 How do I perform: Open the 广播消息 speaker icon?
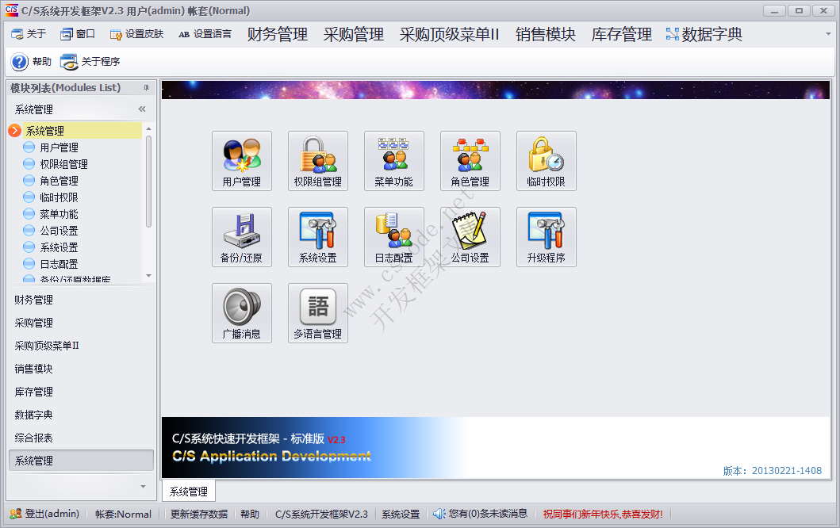click(x=242, y=312)
